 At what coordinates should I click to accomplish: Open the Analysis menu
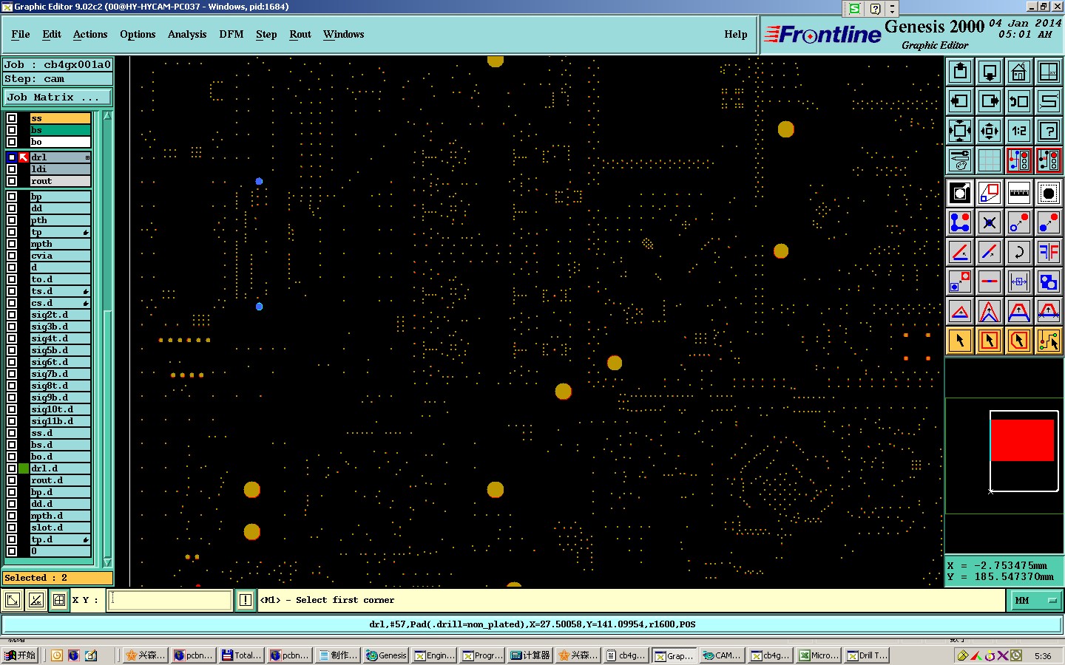pos(187,35)
